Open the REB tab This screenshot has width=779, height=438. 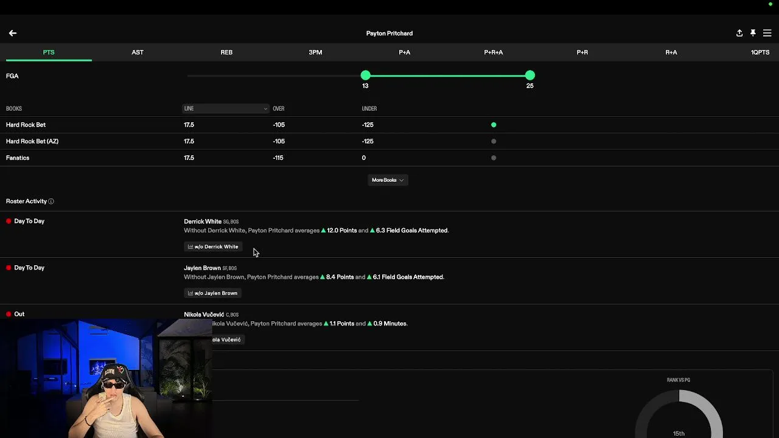click(226, 52)
